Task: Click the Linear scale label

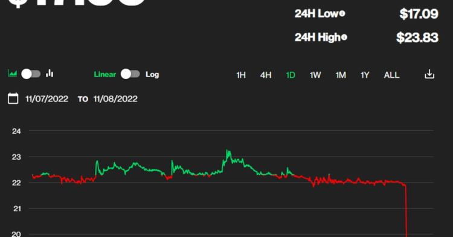Action: coord(105,74)
